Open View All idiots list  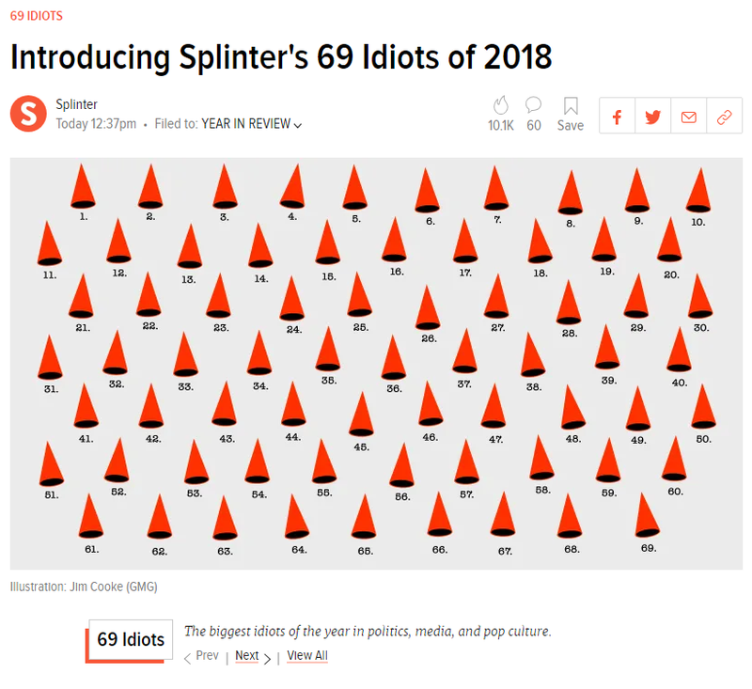coord(307,655)
